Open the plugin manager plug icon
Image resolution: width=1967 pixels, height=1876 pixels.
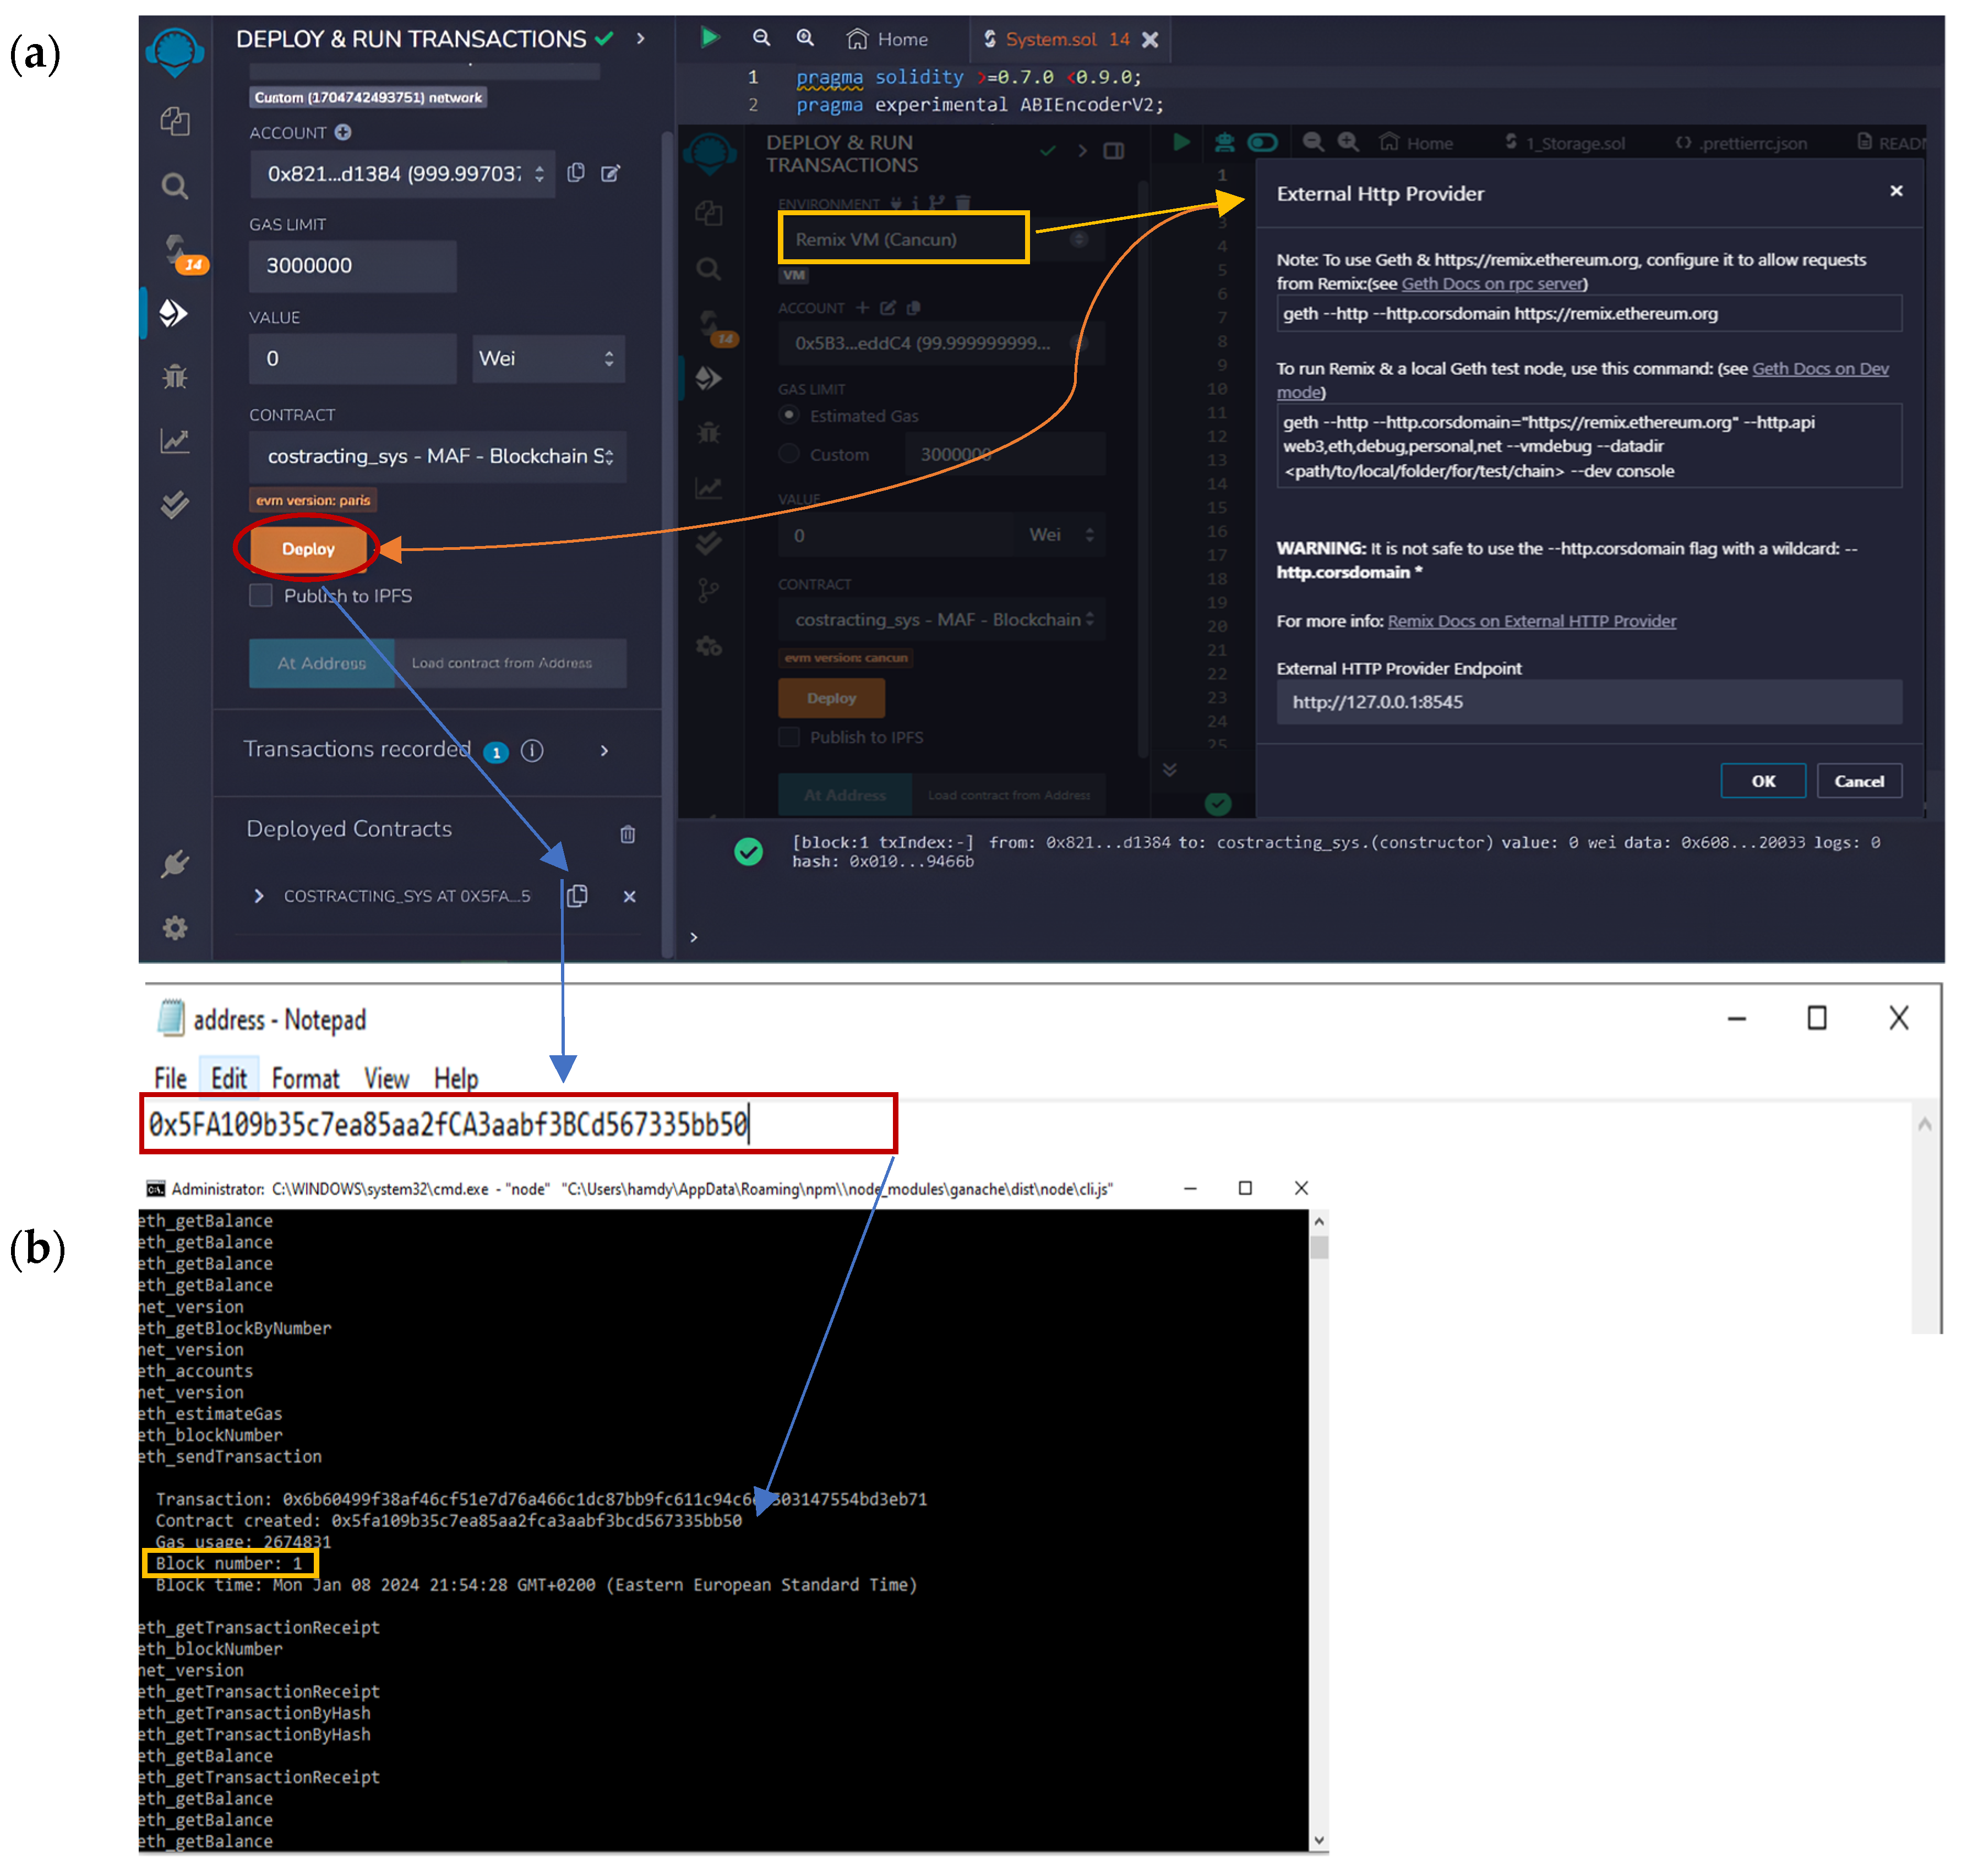[x=175, y=864]
